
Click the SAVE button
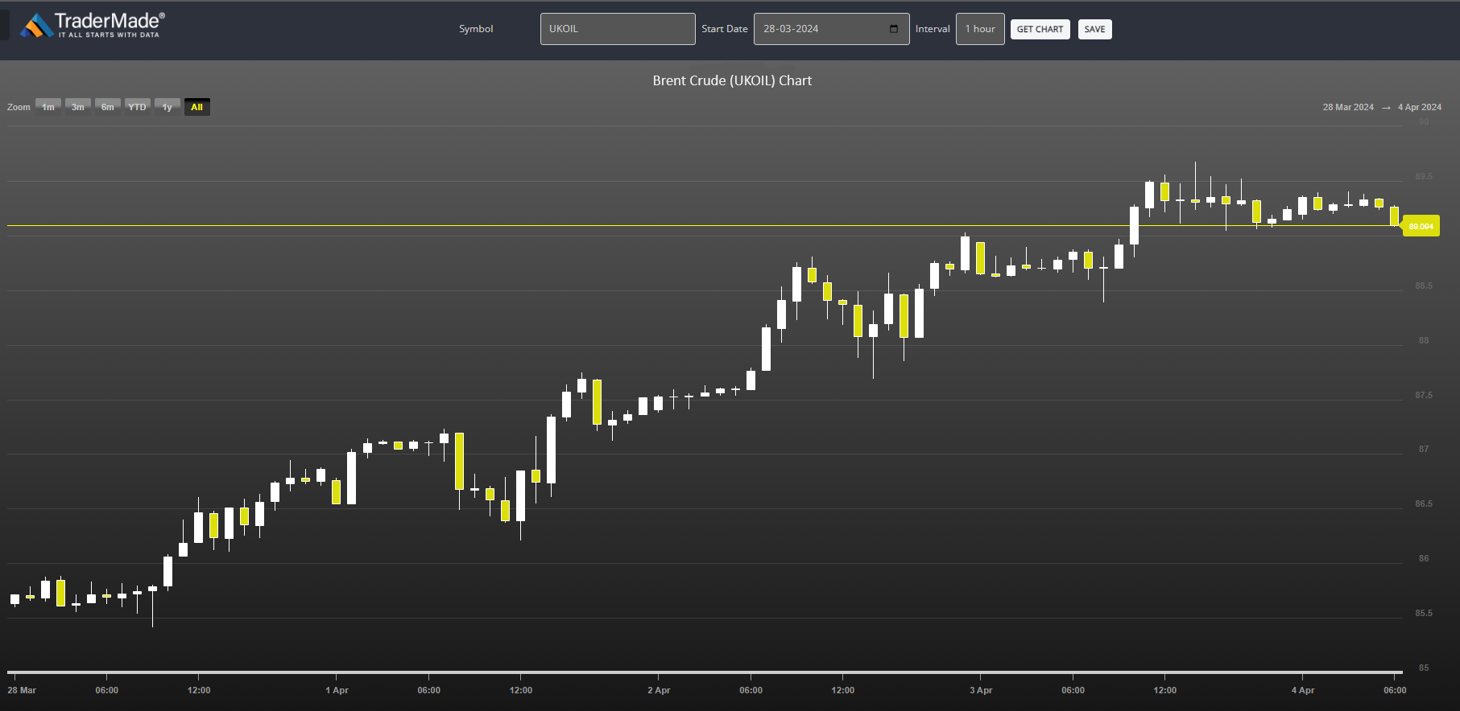click(1094, 30)
